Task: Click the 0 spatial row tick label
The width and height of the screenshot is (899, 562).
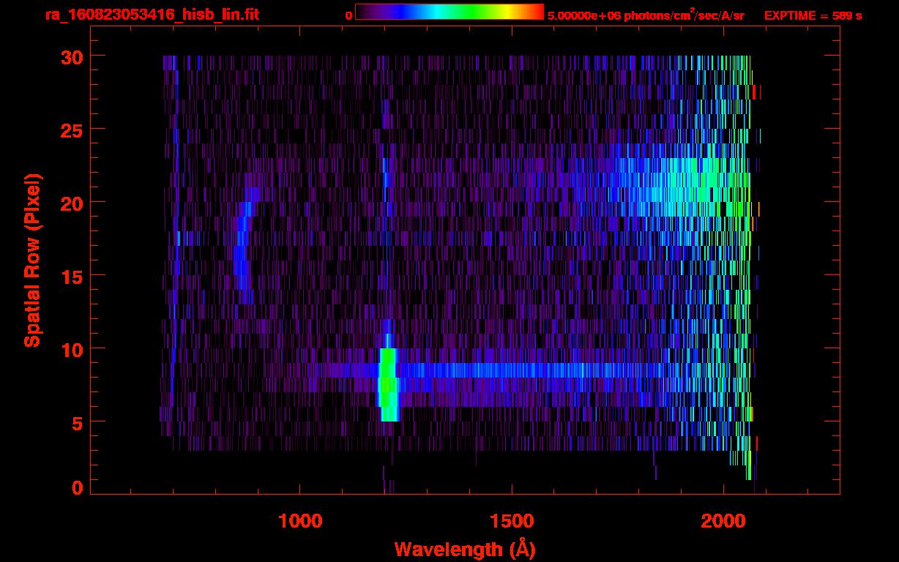Action: click(77, 488)
